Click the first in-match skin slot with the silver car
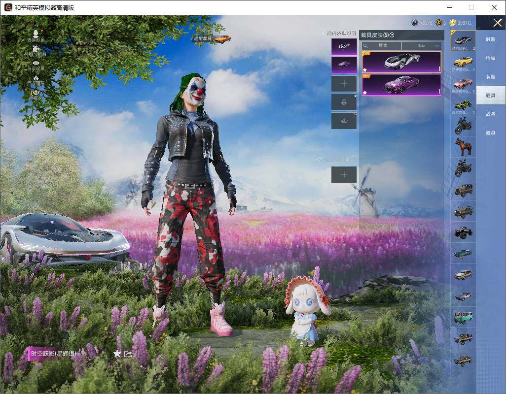 pyautogui.click(x=344, y=46)
